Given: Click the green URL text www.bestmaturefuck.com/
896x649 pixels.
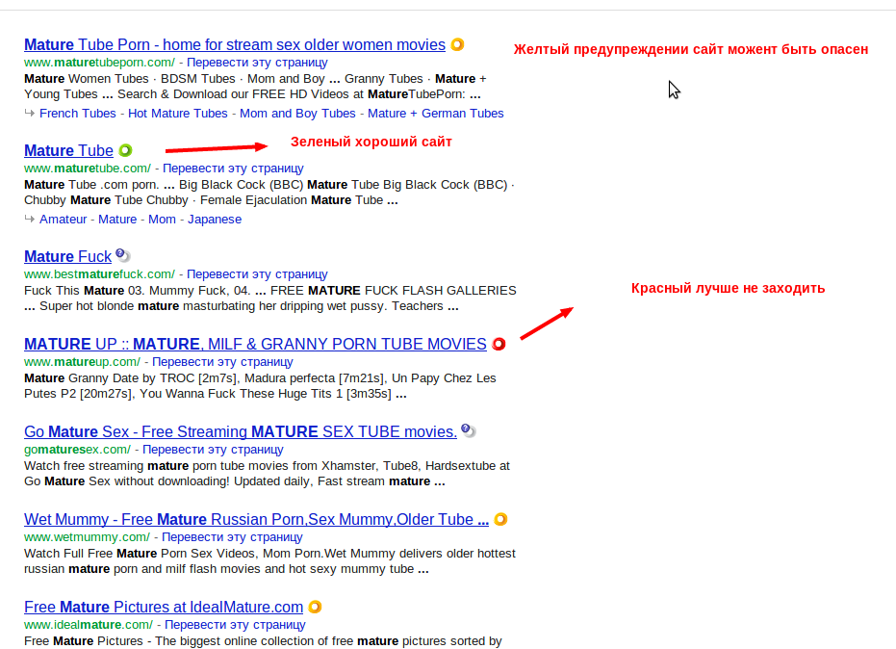Looking at the screenshot, I should (99, 273).
